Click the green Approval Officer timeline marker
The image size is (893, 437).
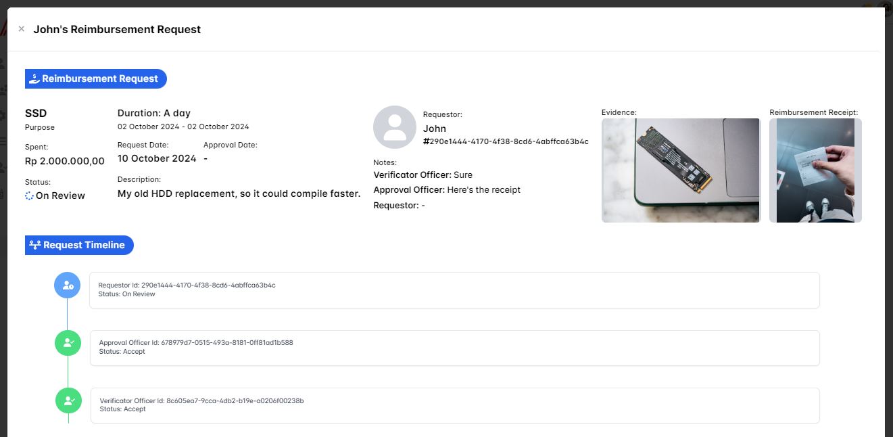68,343
